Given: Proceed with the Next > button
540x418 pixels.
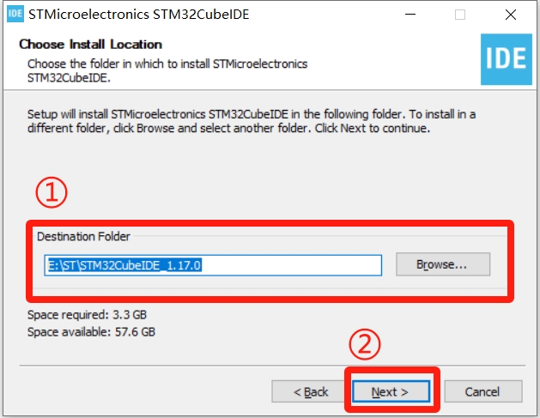Looking at the screenshot, I should (x=391, y=391).
